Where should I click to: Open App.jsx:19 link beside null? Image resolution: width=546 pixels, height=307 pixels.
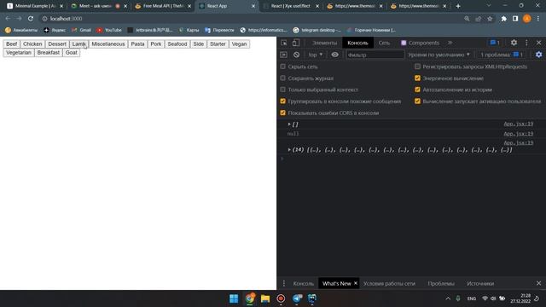click(x=518, y=134)
